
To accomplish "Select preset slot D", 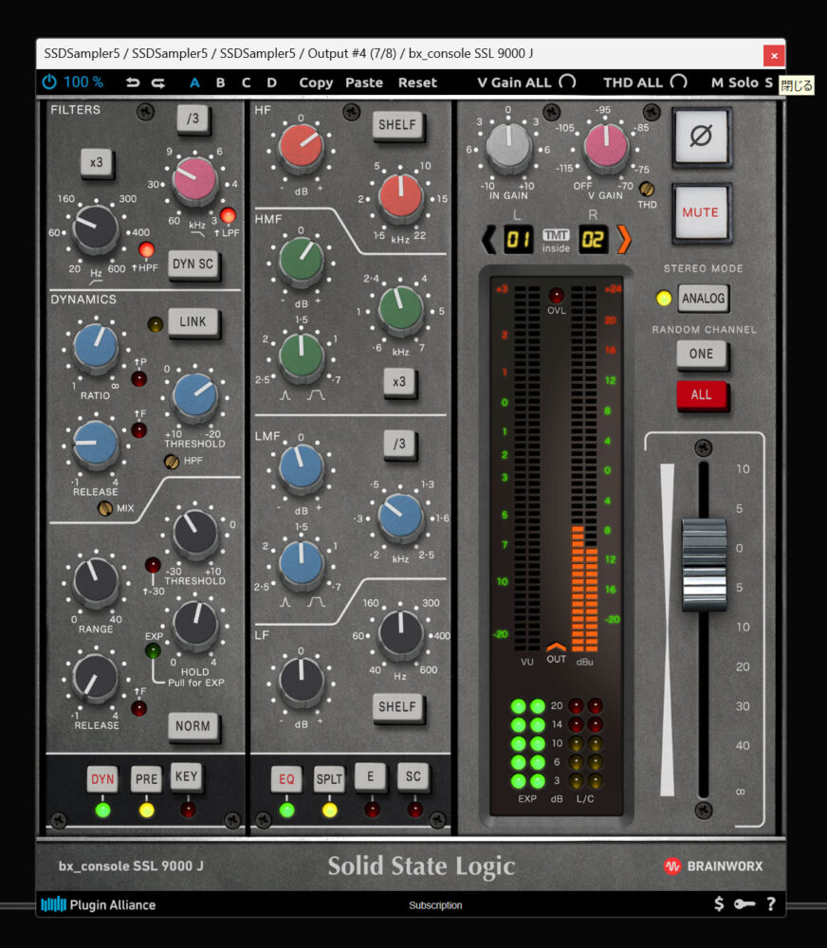I will pyautogui.click(x=272, y=82).
